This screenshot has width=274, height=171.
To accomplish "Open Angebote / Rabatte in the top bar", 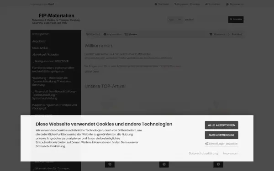I will point(187,4).
